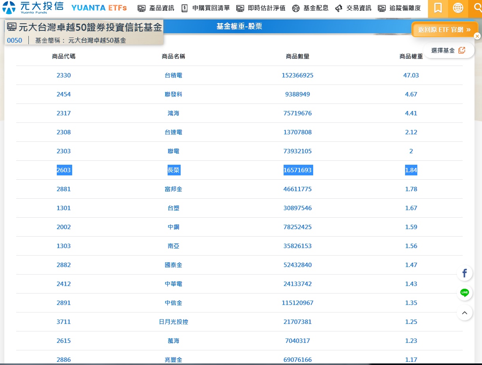Image resolution: width=482 pixels, height=365 pixels.
Task: Open the 交易資訊 menu
Action: click(353, 8)
